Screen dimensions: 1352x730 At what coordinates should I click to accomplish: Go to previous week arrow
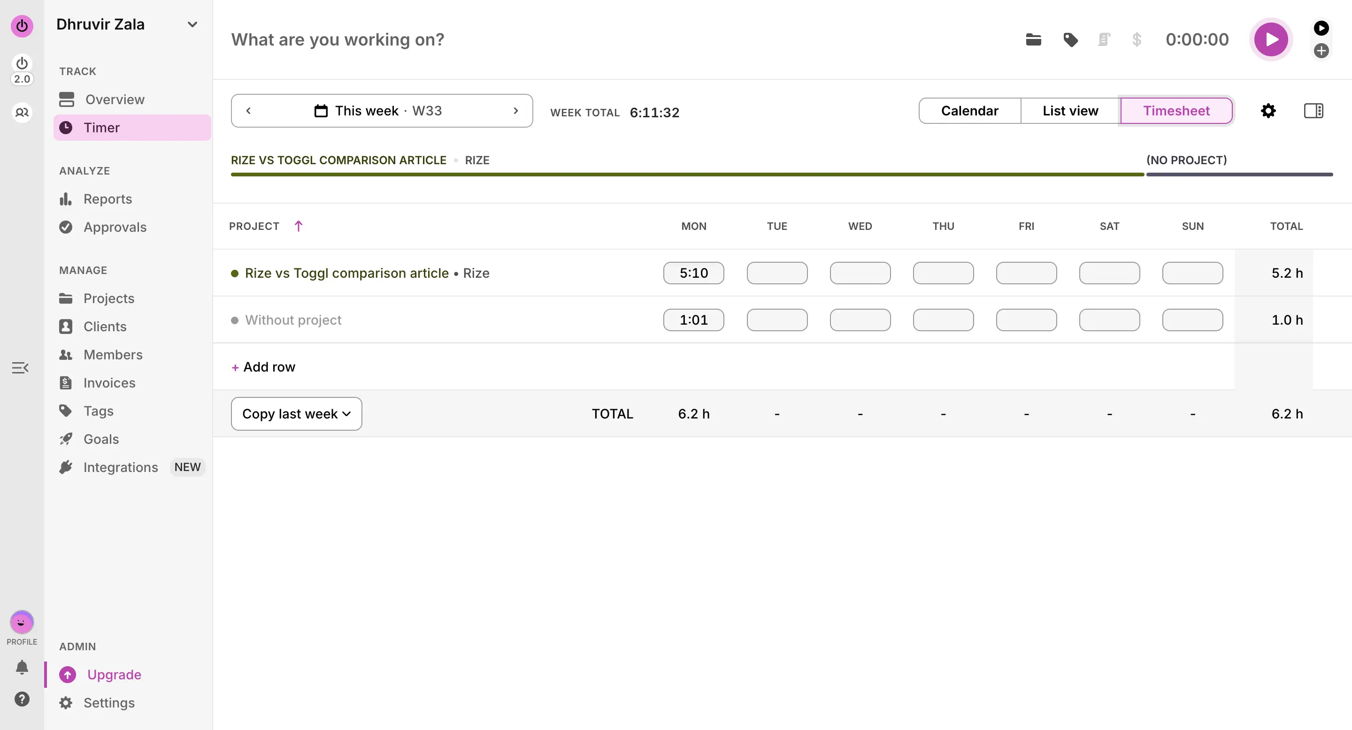249,111
